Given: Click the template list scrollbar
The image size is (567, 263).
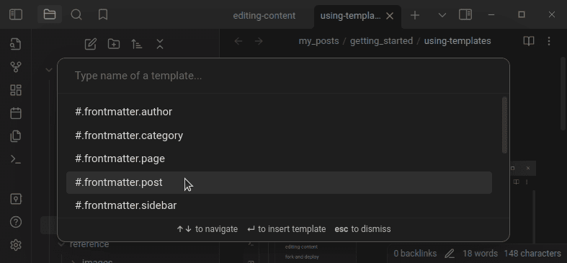Looking at the screenshot, I should 504,125.
